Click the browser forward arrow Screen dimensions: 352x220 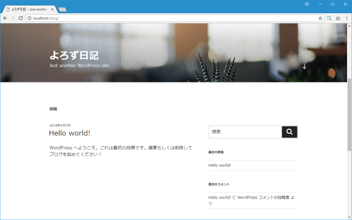click(13, 18)
